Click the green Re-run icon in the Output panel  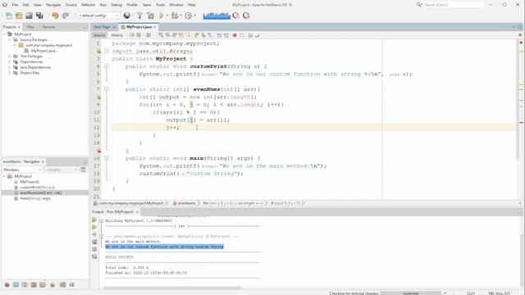tap(94, 220)
